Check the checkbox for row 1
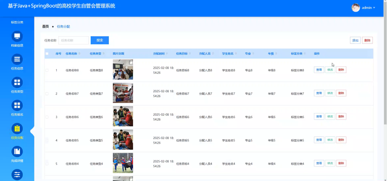Viewport: 387px width, 181px height. [47, 70]
